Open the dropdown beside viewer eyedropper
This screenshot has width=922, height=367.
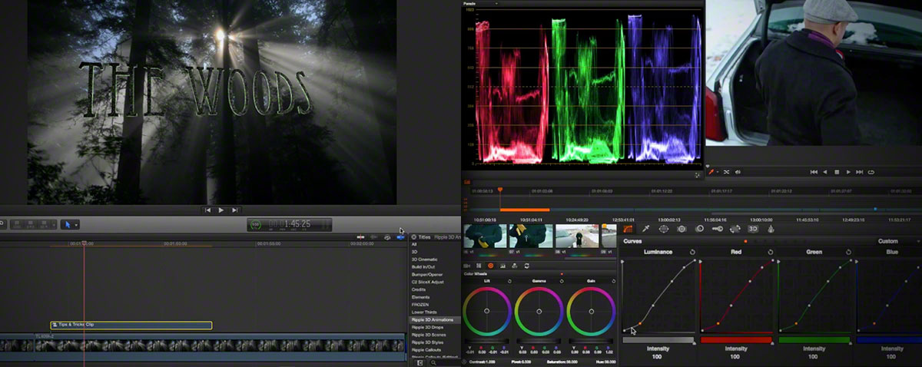pyautogui.click(x=718, y=172)
